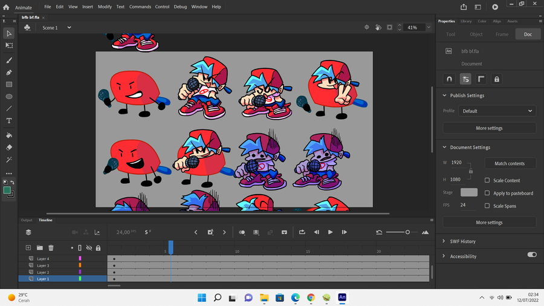Expand the SWF History section

(x=462, y=241)
